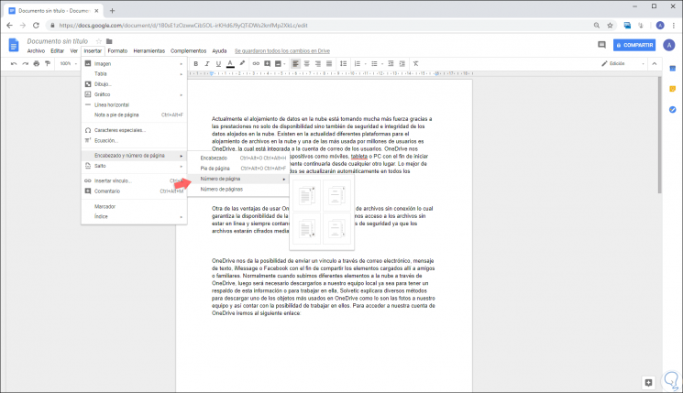The height and width of the screenshot is (393, 683).
Task: Choose Ecuación from the menu
Action: pos(134,140)
